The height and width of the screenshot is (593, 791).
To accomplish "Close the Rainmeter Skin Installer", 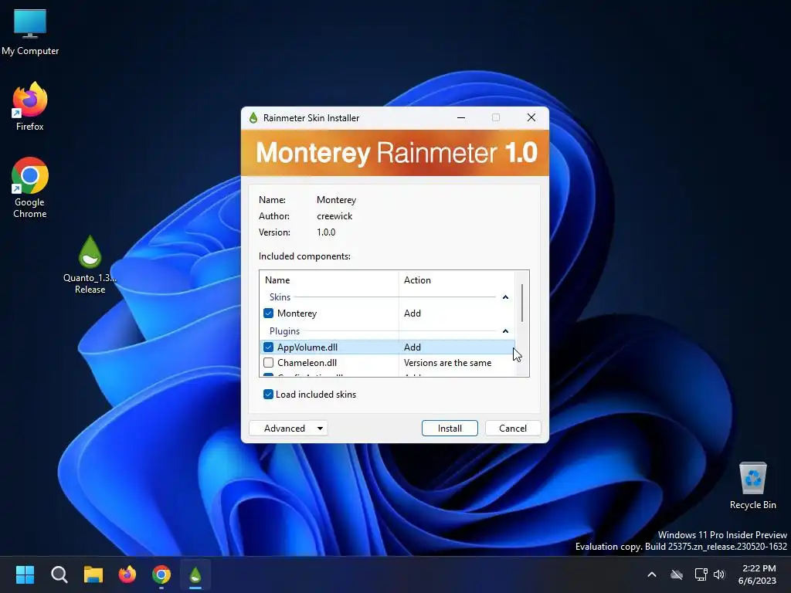I will (x=531, y=117).
